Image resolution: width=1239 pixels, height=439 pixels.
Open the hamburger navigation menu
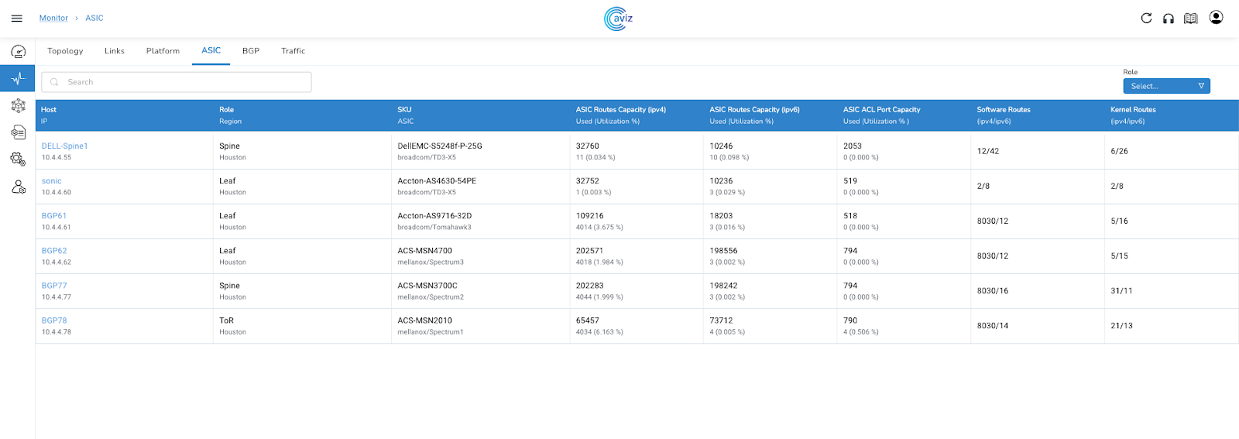tap(16, 18)
